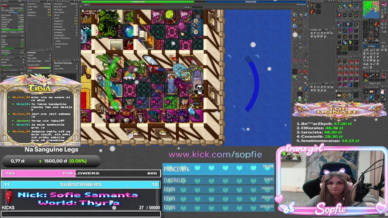Minimize the Input Analyser panel
The width and height of the screenshot is (388, 218).
point(77,61)
